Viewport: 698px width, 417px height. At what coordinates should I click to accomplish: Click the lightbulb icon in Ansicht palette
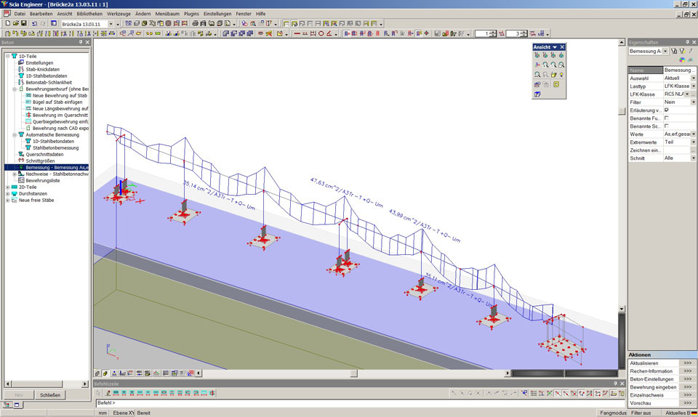pyautogui.click(x=562, y=75)
